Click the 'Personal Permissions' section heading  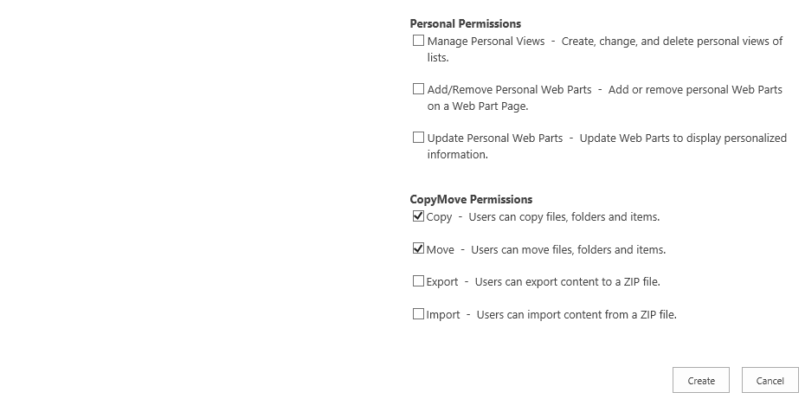[x=466, y=24]
